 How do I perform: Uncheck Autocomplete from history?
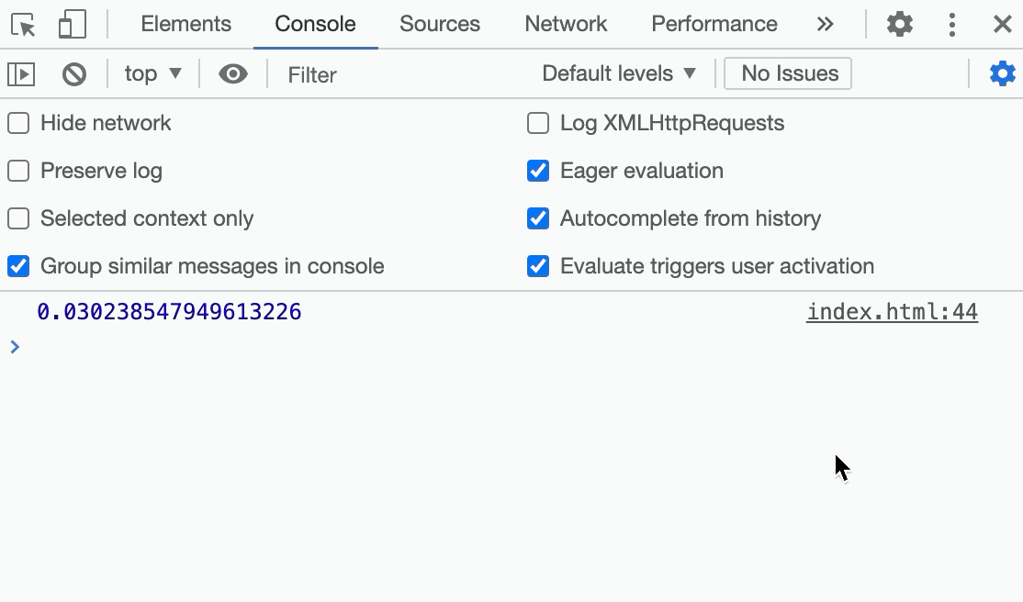[538, 218]
